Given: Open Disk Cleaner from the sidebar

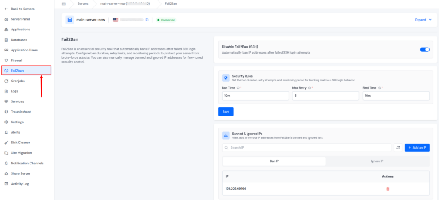Looking at the screenshot, I should (20, 143).
